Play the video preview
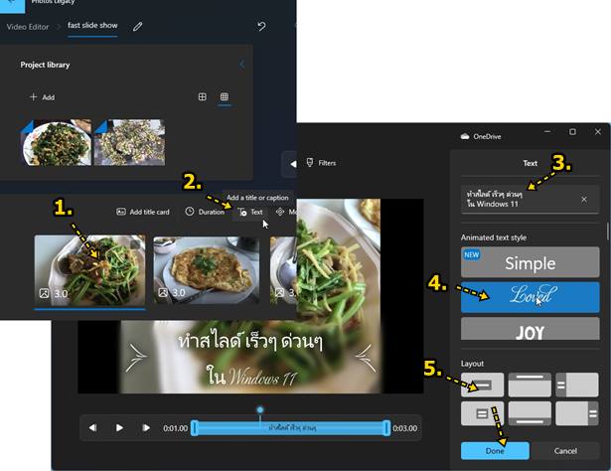611x471 pixels. (119, 427)
